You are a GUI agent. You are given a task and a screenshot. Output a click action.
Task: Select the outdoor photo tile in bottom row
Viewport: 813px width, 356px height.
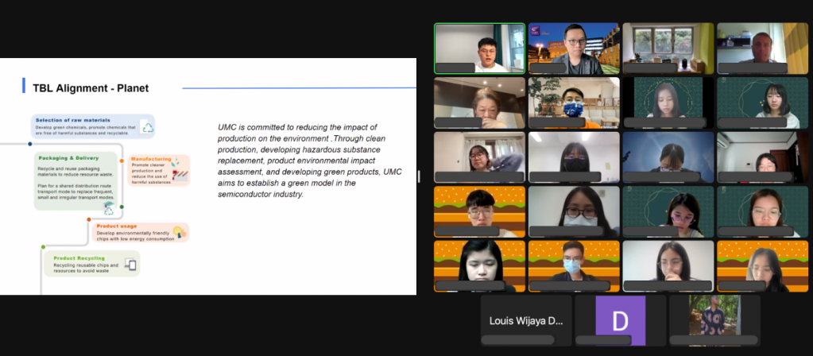[x=714, y=321]
